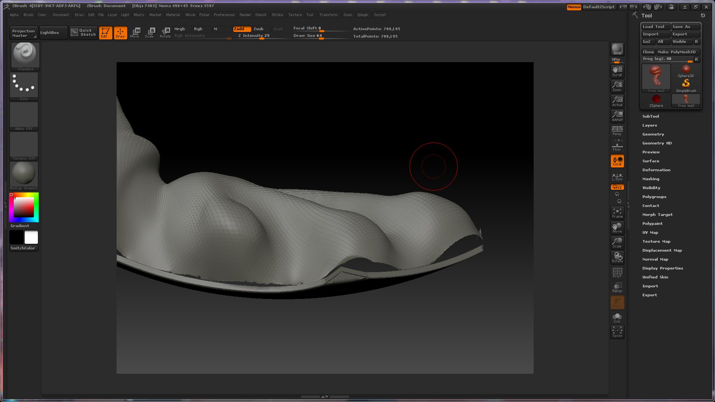The height and width of the screenshot is (402, 715).
Task: Click the AAHalf zoom icon
Action: [617, 116]
